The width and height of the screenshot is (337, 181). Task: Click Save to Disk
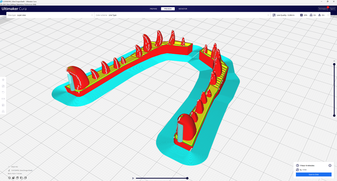tap(314, 174)
